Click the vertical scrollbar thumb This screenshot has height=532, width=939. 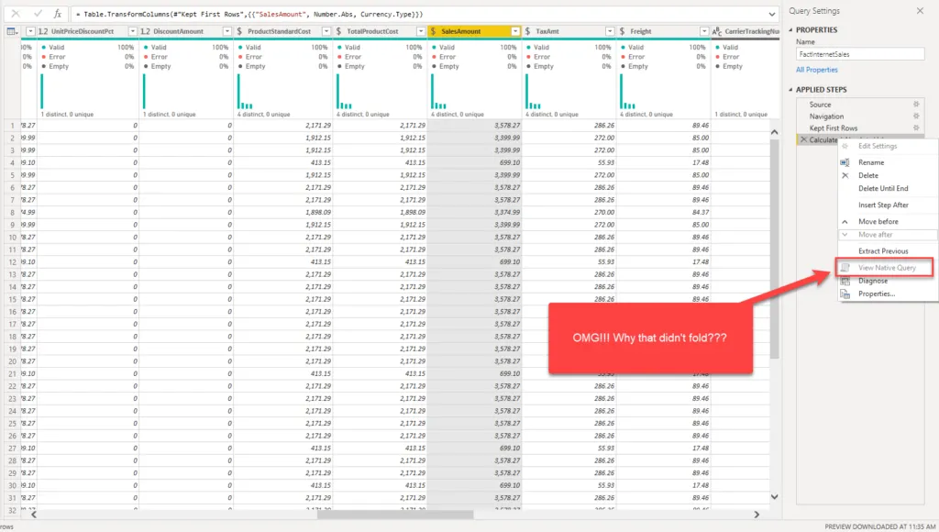(x=774, y=249)
